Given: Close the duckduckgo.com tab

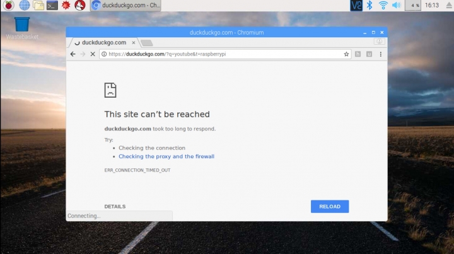Looking at the screenshot, I should (134, 42).
